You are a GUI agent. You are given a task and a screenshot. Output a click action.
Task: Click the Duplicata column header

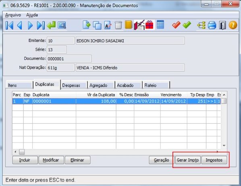54,95
